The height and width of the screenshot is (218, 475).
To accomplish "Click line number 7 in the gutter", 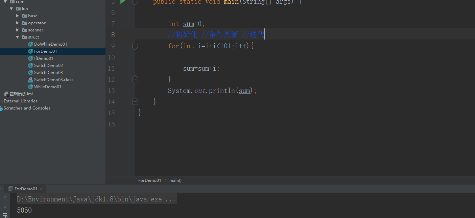I will (x=113, y=24).
